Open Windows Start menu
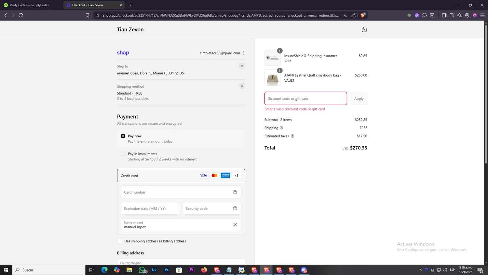488x275 pixels. tap(6, 270)
